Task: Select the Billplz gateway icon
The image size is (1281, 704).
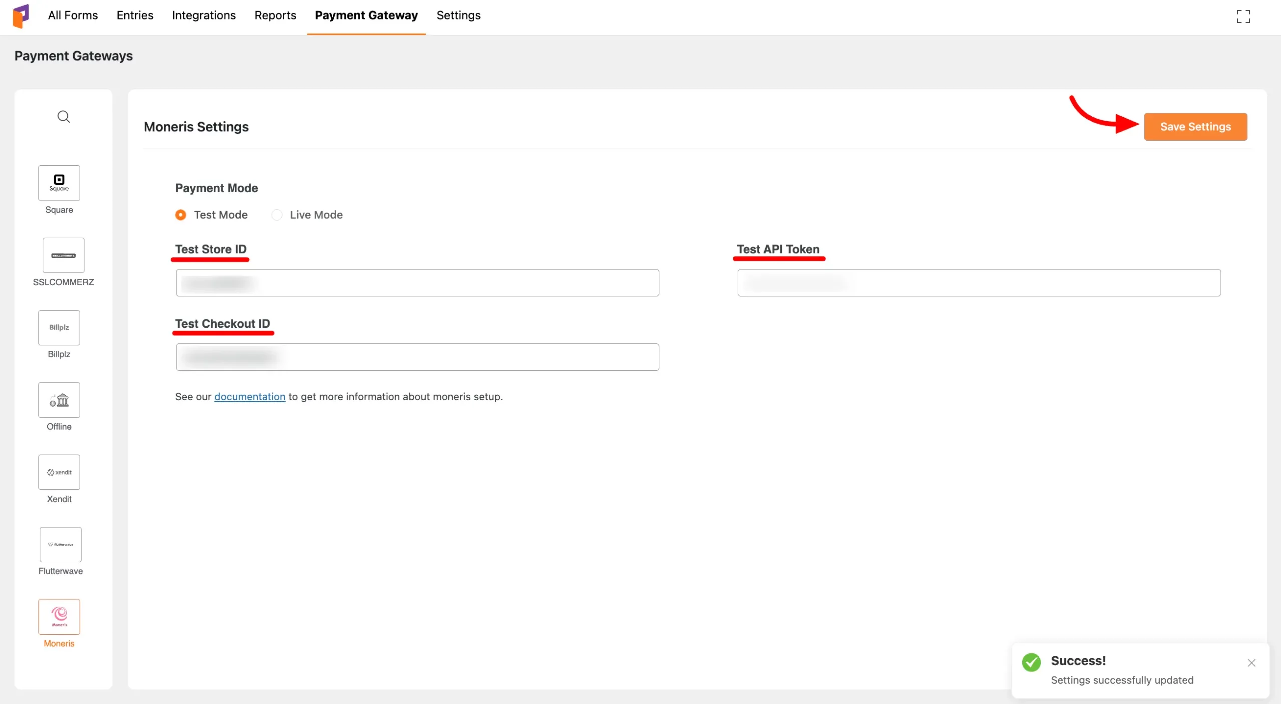Action: point(59,328)
